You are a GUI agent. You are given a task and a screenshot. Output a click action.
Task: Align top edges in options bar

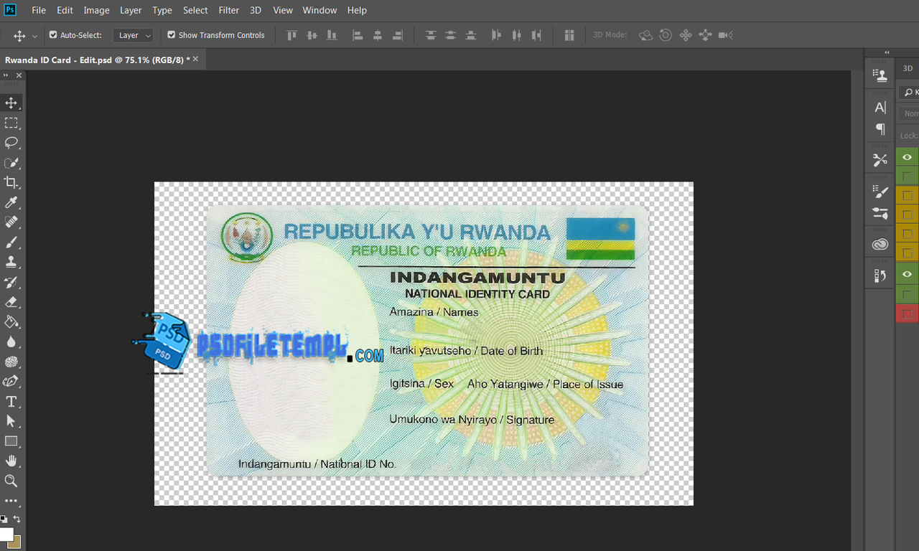coord(291,35)
